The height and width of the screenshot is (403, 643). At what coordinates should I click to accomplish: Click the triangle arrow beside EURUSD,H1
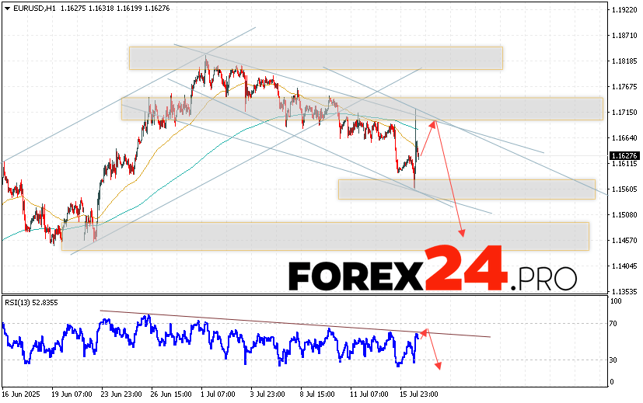click(x=6, y=8)
